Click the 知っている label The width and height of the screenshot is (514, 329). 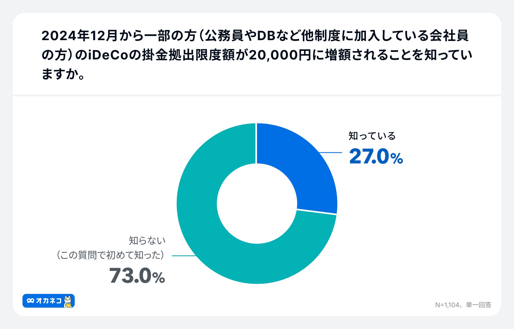pos(372,136)
